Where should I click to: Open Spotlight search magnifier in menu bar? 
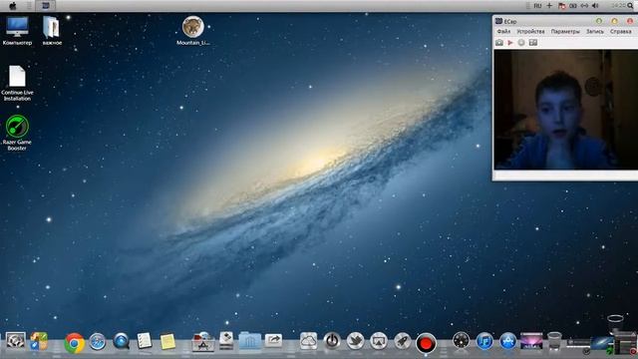click(631, 6)
